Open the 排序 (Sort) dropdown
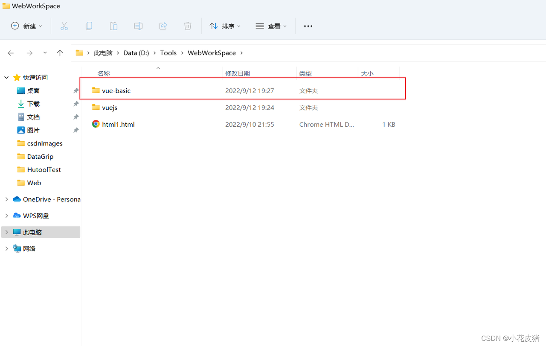Screen dimensions: 546x346 (x=225, y=26)
